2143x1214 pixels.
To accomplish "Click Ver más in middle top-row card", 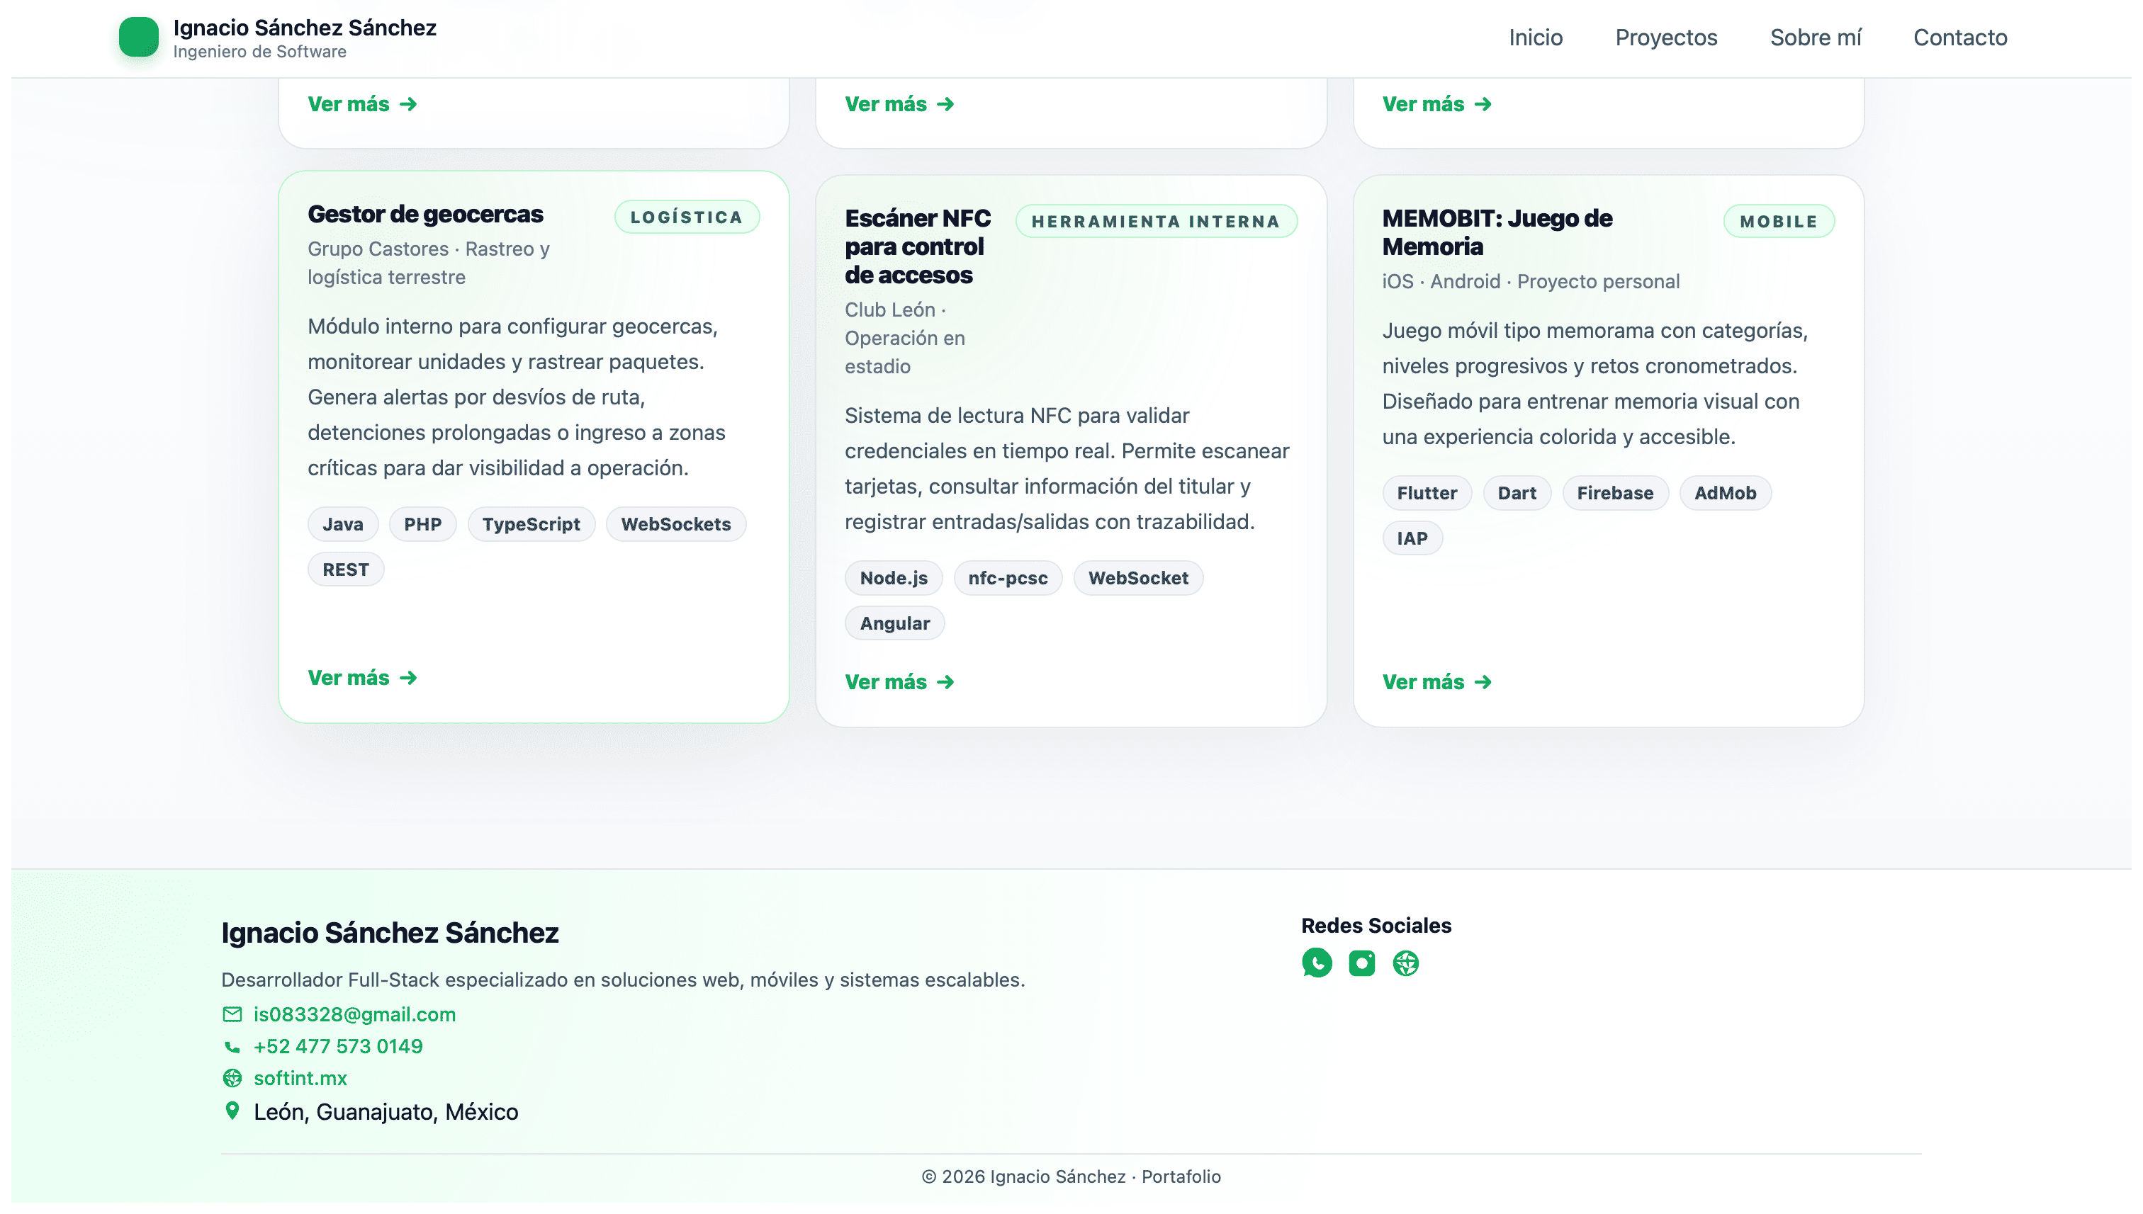I will click(899, 104).
